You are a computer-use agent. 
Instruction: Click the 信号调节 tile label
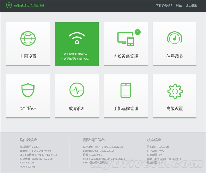[x=175, y=57]
